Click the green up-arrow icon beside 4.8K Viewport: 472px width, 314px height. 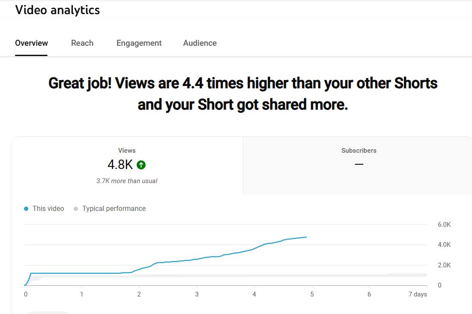141,165
